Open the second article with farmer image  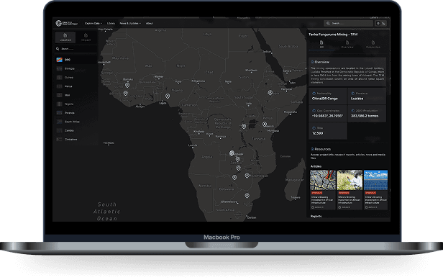(x=350, y=189)
